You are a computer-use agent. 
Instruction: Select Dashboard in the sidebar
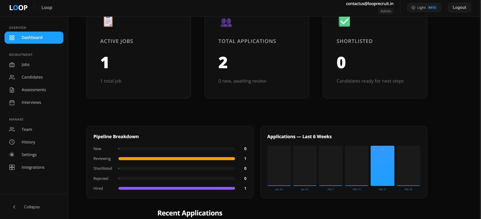[x=34, y=38]
